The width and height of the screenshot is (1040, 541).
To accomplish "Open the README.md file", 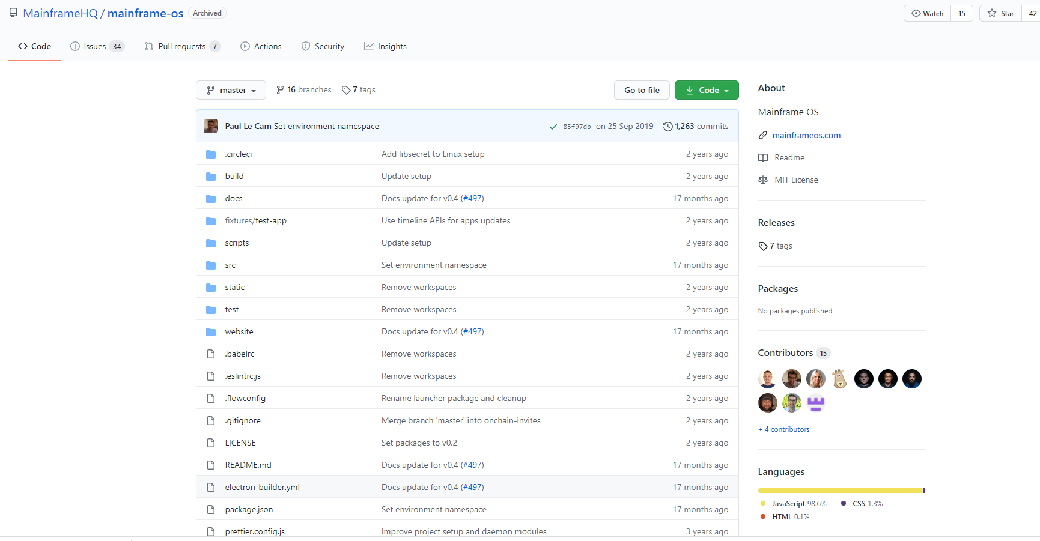I will click(x=248, y=465).
